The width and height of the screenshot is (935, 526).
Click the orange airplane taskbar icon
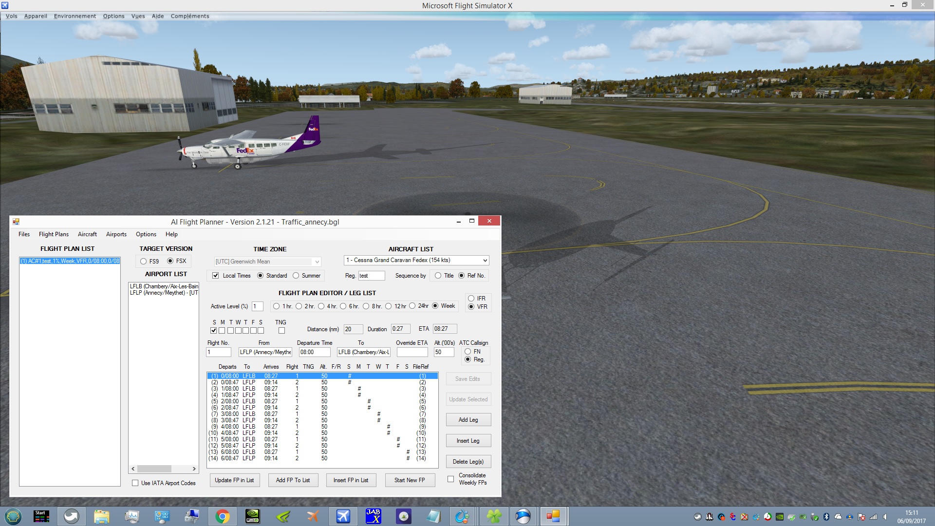tap(313, 516)
